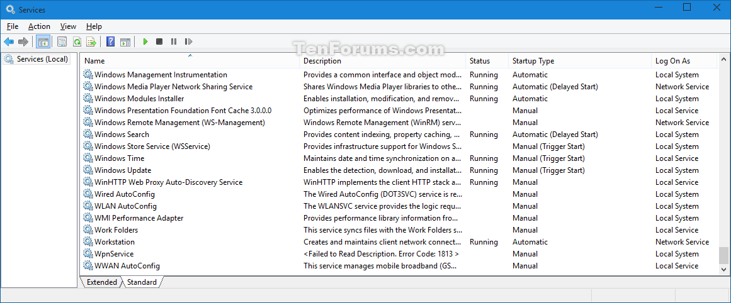Image resolution: width=731 pixels, height=303 pixels.
Task: Click the Services gear icon in title bar
Action: pyautogui.click(x=10, y=9)
